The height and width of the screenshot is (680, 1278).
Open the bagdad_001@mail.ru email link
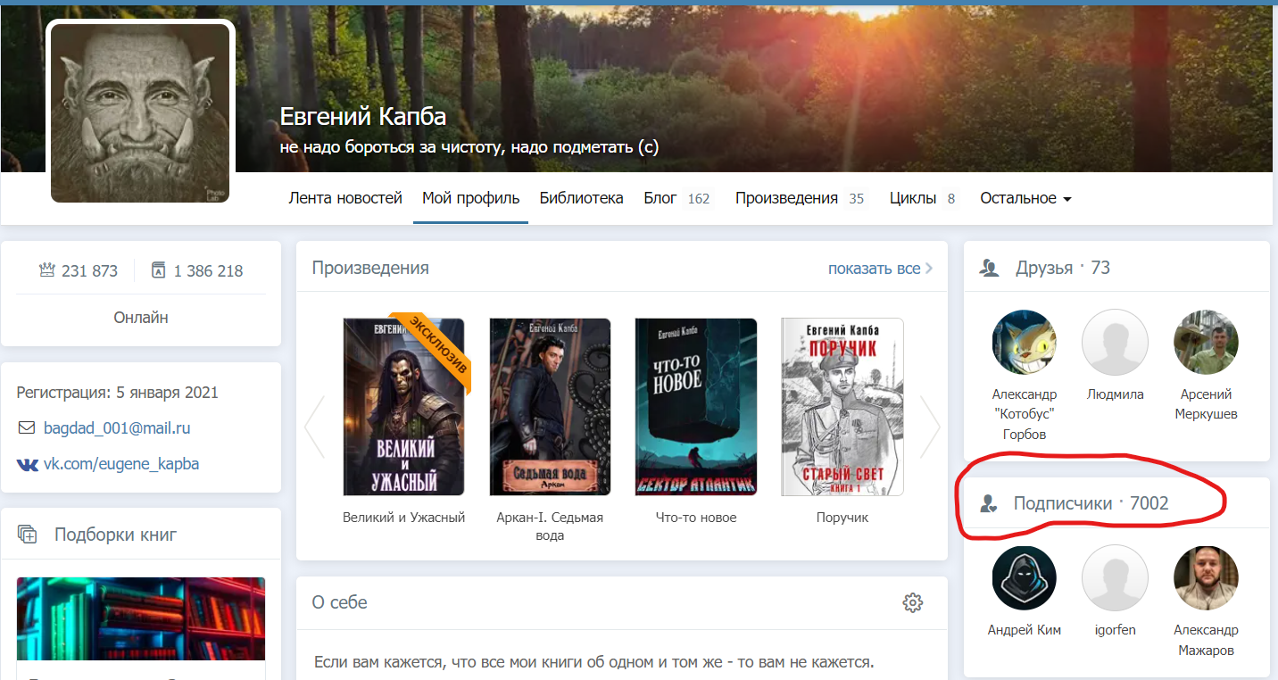click(117, 428)
